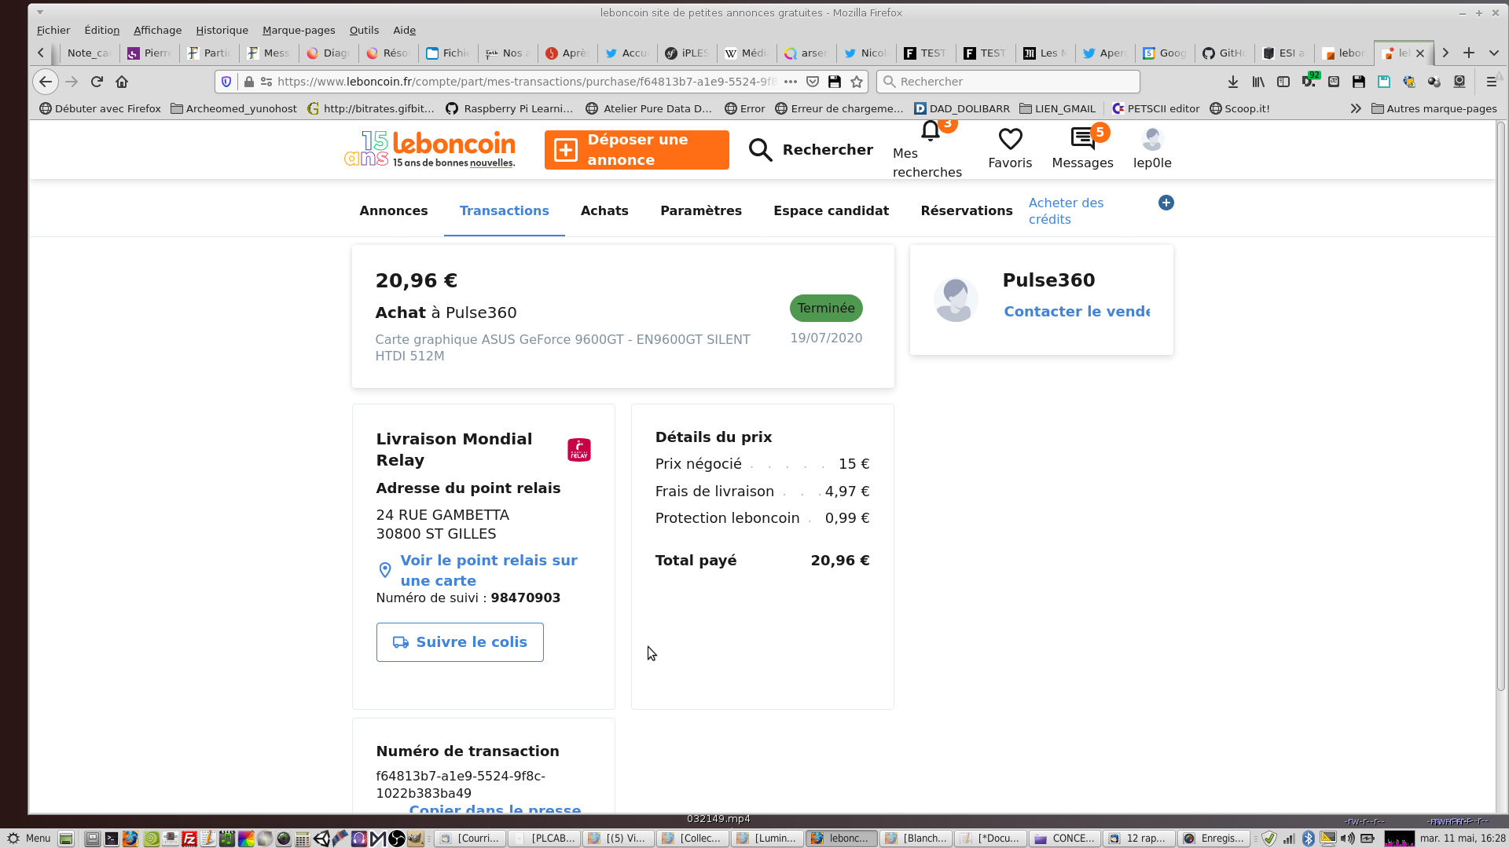Click Firefox home button
This screenshot has height=848, width=1509.
pos(122,82)
